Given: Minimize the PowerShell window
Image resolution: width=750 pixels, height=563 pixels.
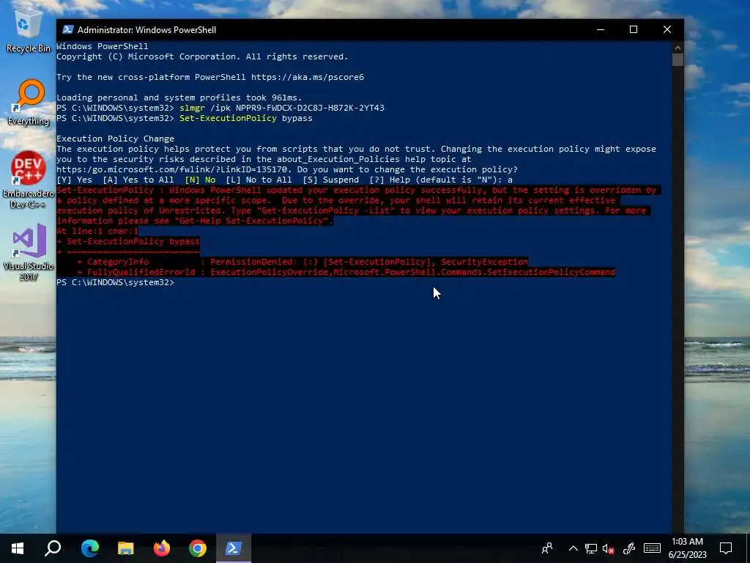Looking at the screenshot, I should click(x=601, y=29).
